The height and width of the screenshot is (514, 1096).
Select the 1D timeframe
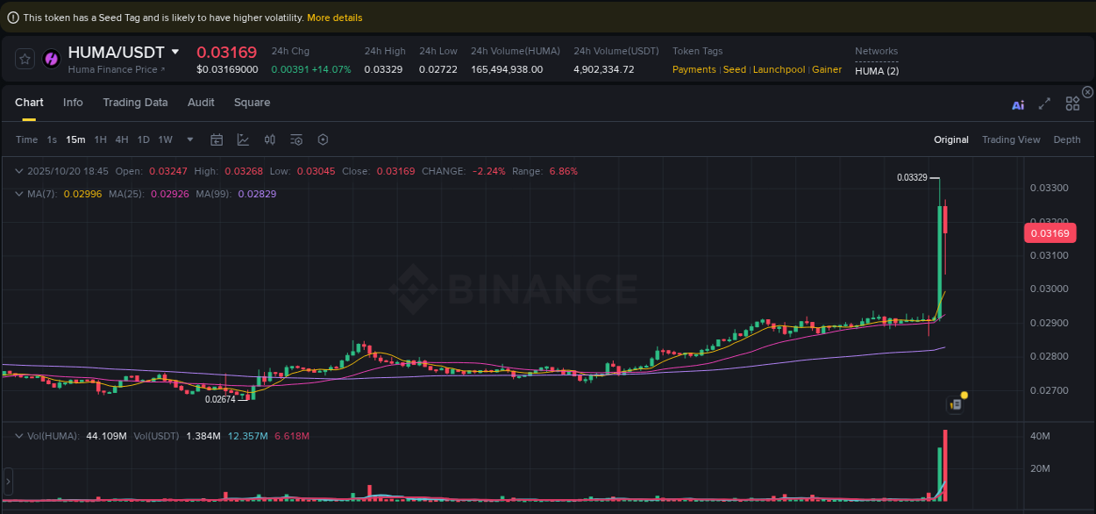[x=143, y=139]
